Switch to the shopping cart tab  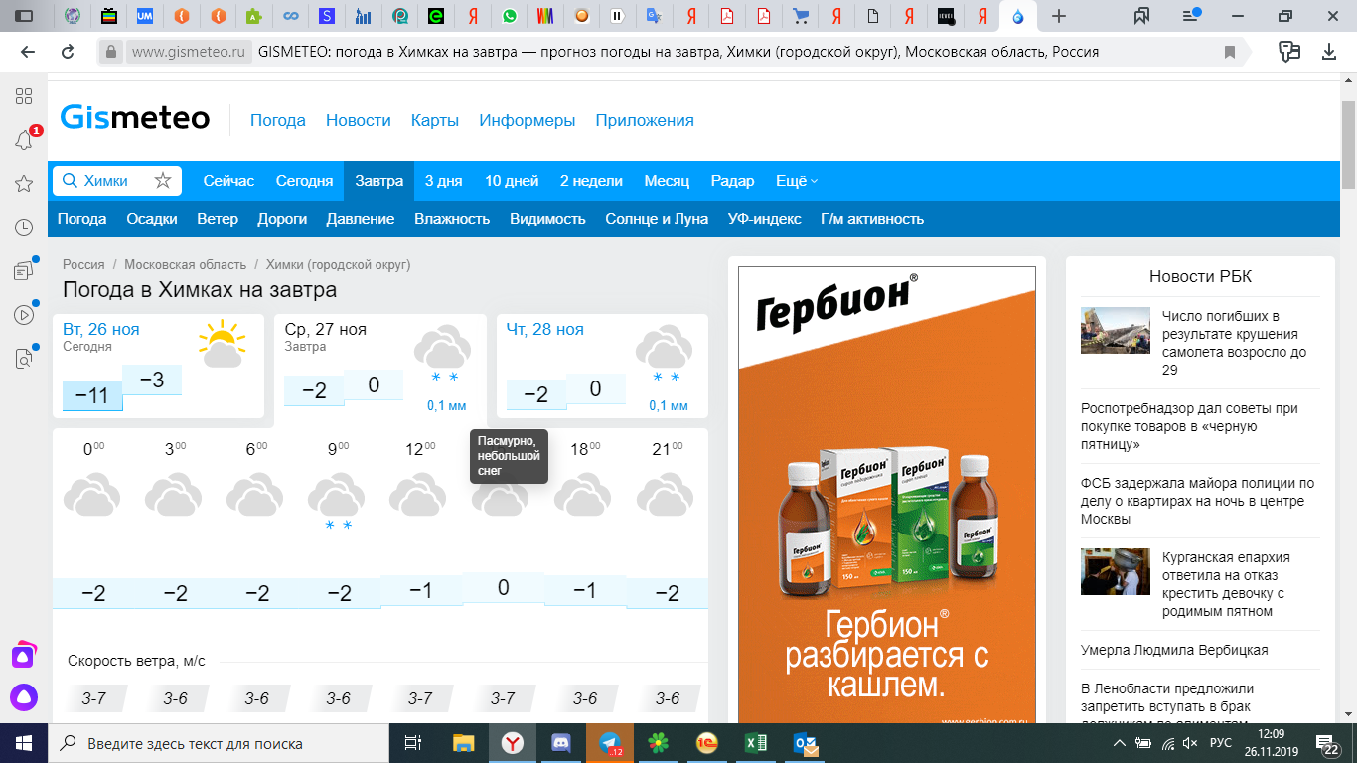801,16
